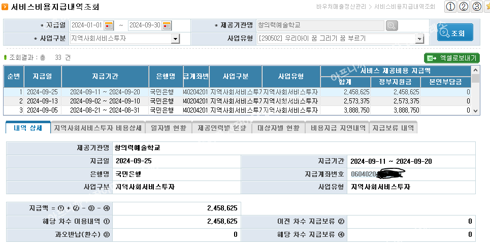
Task: Switch to the 일자별 현황 tab
Action: pyautogui.click(x=169, y=128)
